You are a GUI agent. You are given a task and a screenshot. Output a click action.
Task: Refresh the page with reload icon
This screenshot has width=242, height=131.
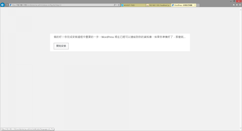pos(119,5)
